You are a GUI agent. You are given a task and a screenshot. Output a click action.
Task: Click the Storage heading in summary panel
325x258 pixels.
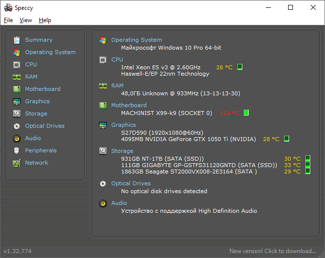[122, 151]
